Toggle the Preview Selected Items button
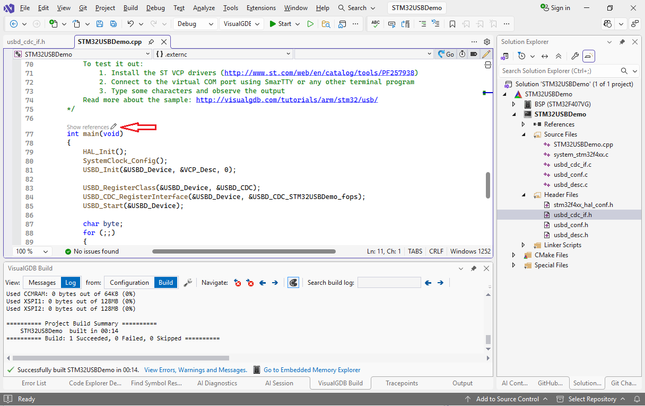The height and width of the screenshot is (406, 645). point(589,56)
